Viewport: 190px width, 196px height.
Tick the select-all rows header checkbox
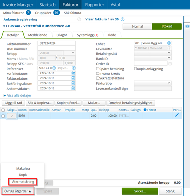coord(3,110)
